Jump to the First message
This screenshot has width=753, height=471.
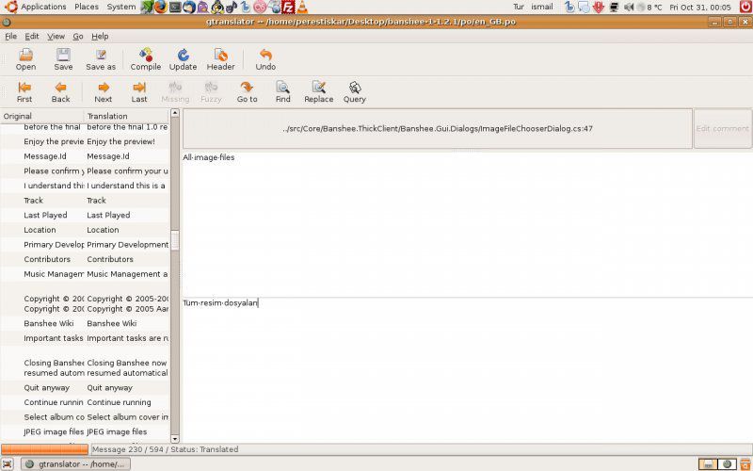24,92
